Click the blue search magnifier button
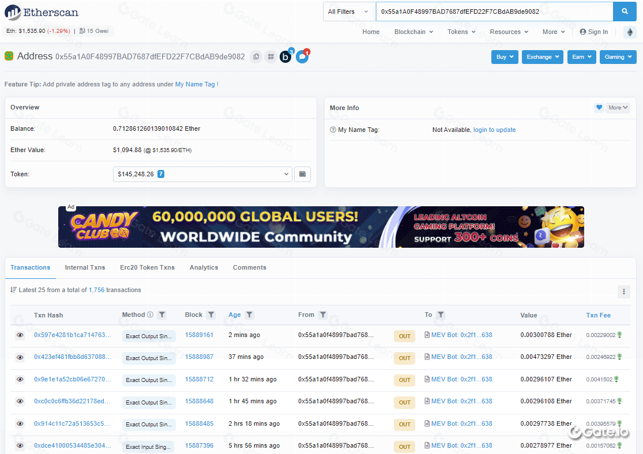Image resolution: width=643 pixels, height=454 pixels. point(625,12)
